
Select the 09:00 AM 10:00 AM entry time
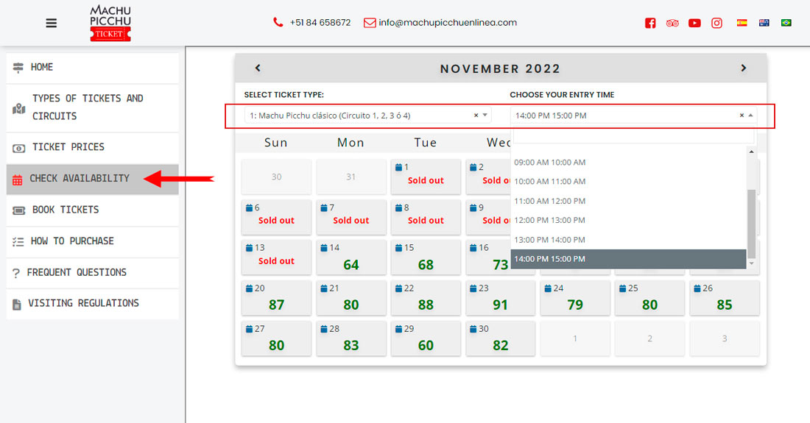(549, 162)
